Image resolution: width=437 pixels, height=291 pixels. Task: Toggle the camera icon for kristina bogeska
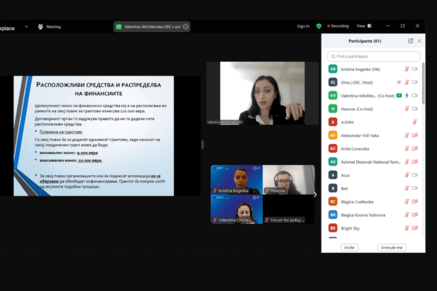click(x=415, y=69)
